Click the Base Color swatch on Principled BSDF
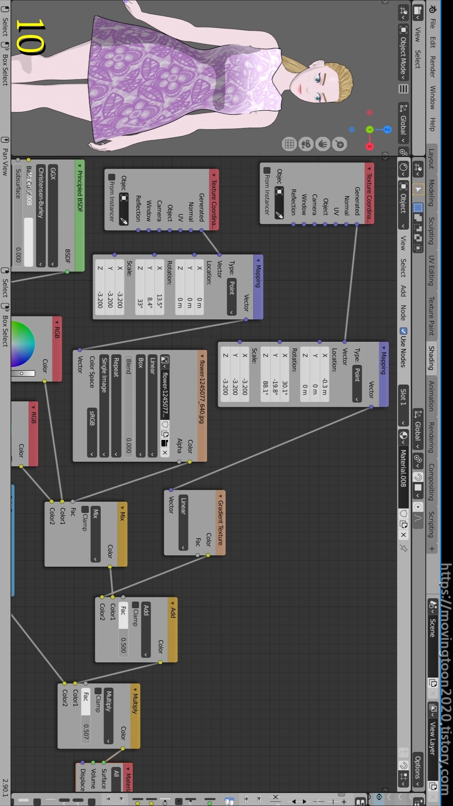 pyautogui.click(x=29, y=242)
